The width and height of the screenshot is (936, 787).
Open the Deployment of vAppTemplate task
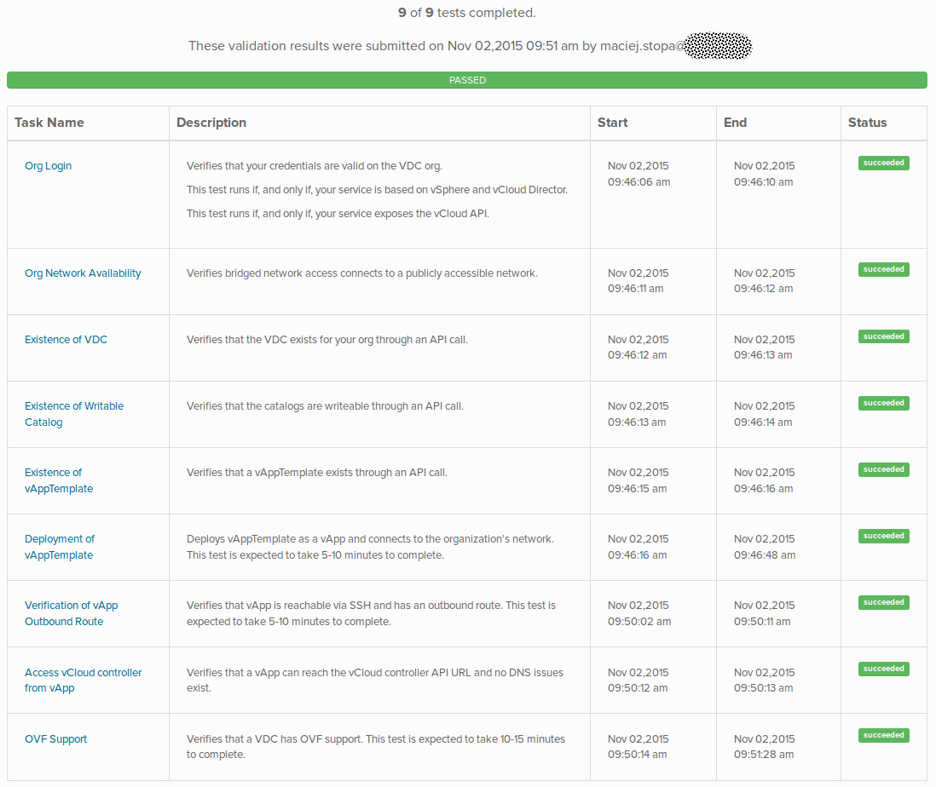(x=60, y=547)
